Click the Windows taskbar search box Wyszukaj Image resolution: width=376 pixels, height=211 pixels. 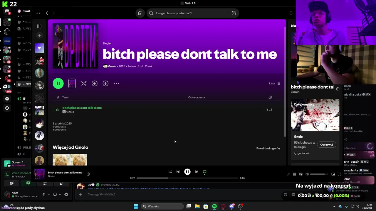(x=162, y=206)
